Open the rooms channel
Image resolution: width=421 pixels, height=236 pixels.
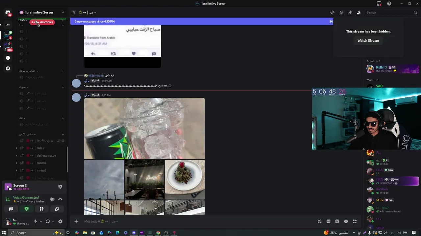(42, 163)
